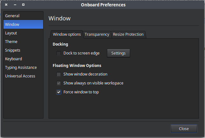The width and height of the screenshot is (205, 138).
Task: Open docking Settings button
Action: click(118, 53)
